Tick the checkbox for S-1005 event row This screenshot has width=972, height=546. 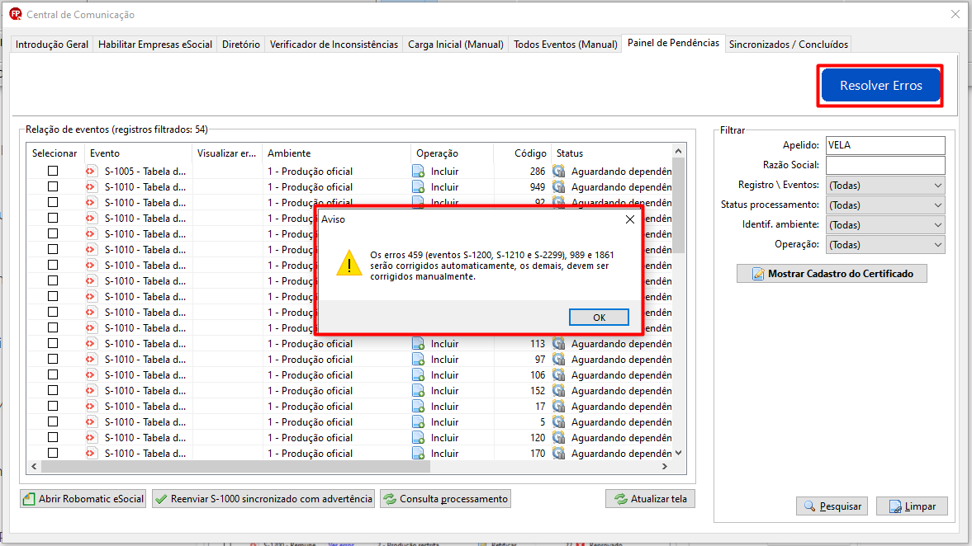(53, 171)
